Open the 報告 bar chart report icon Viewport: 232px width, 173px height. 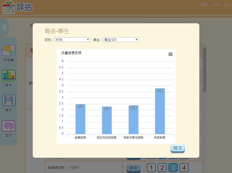[x=9, y=75]
